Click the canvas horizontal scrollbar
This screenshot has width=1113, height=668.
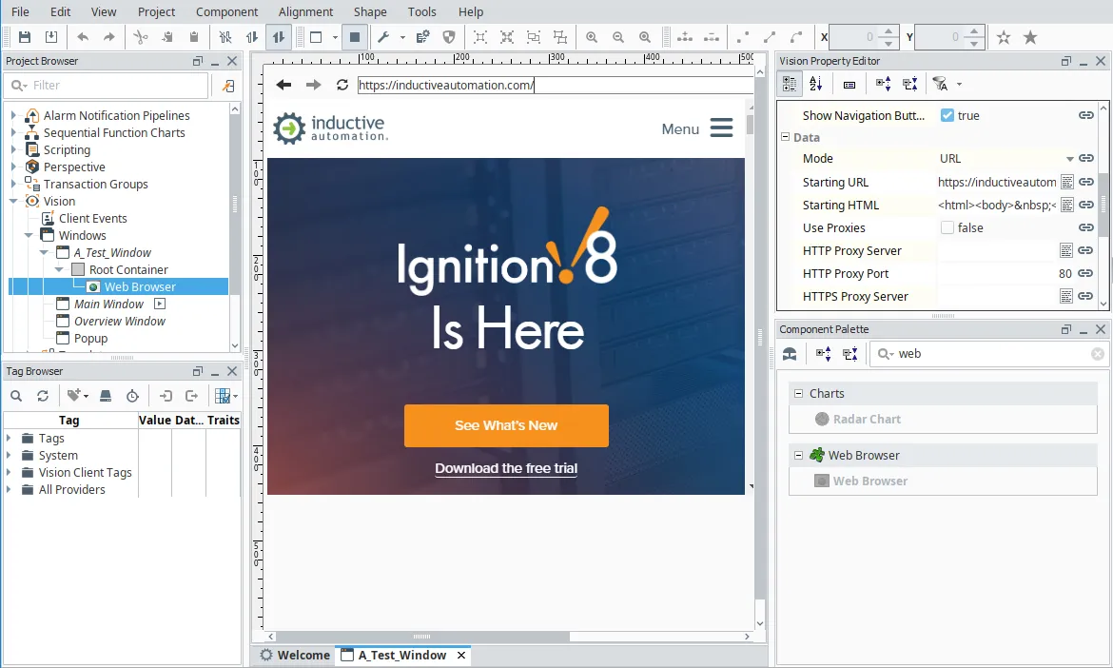click(421, 636)
